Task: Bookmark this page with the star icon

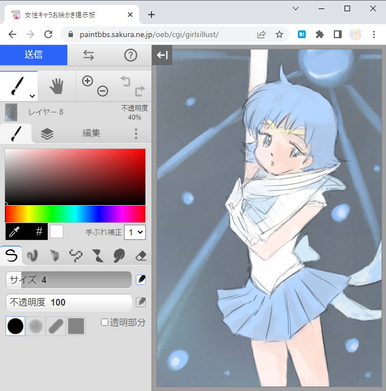Action: [x=279, y=34]
